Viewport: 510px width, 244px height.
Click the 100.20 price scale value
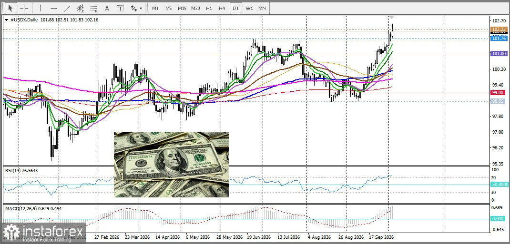(x=498, y=69)
